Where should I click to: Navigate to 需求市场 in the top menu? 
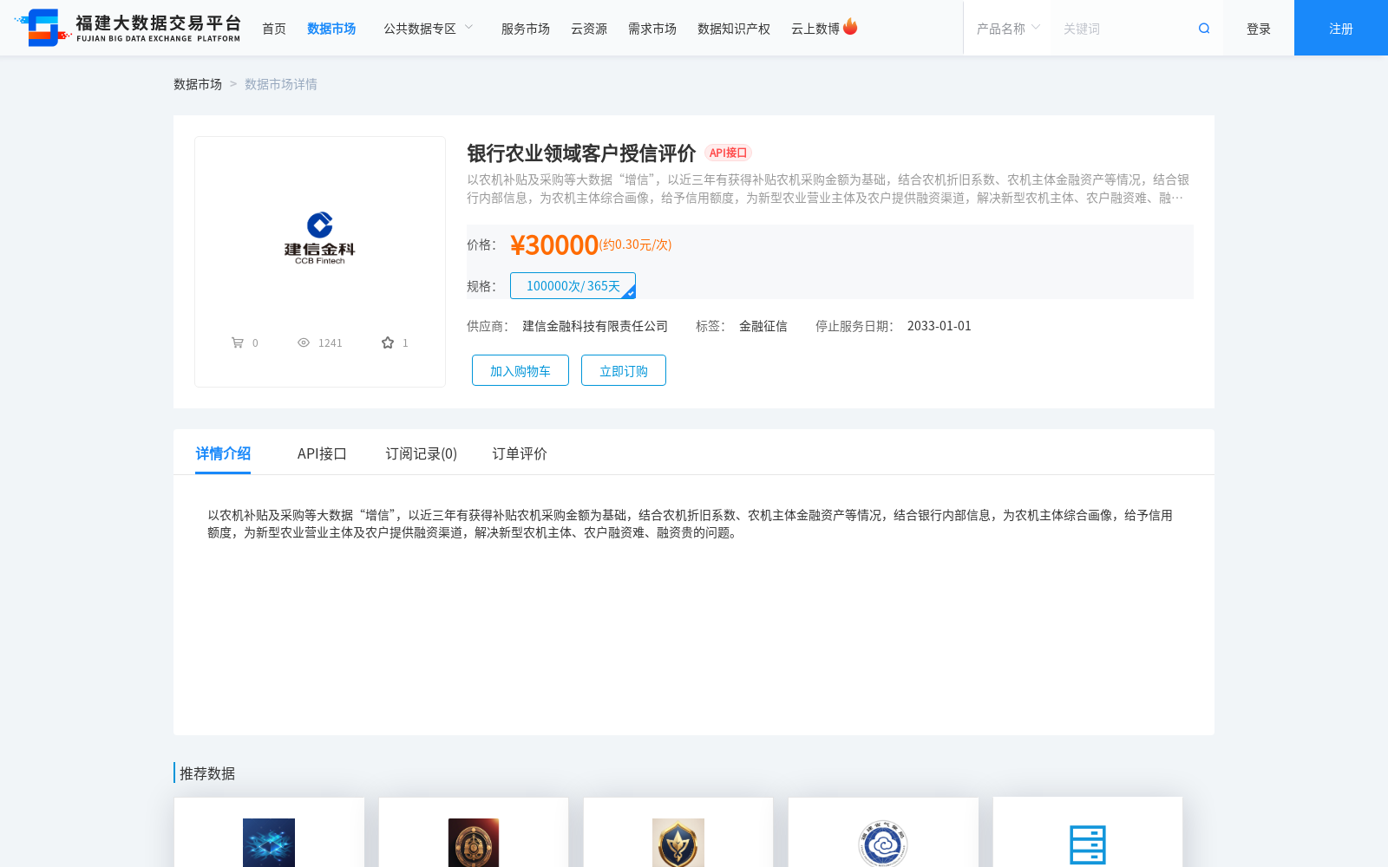[652, 28]
